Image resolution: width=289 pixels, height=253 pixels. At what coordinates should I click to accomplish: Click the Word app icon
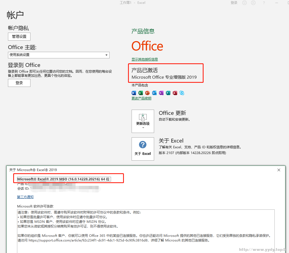tap(134, 93)
